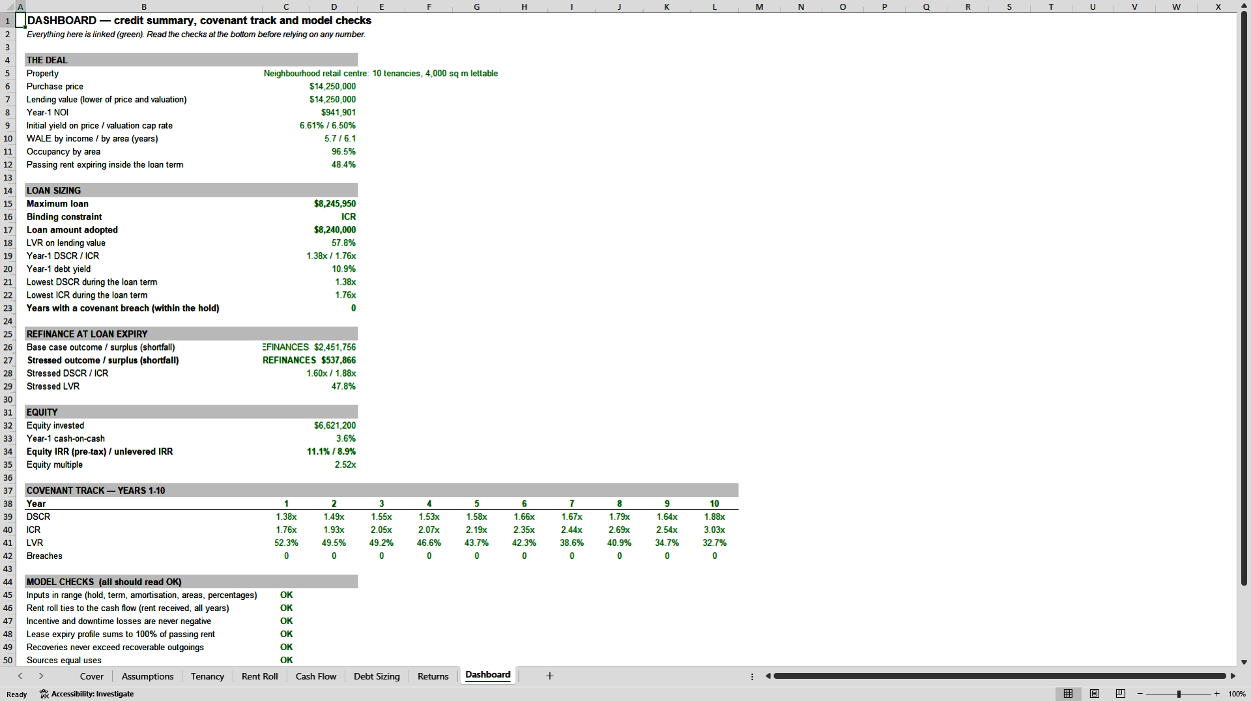Image resolution: width=1251 pixels, height=701 pixels.
Task: Open the Cash Flow sheet tab
Action: (316, 676)
